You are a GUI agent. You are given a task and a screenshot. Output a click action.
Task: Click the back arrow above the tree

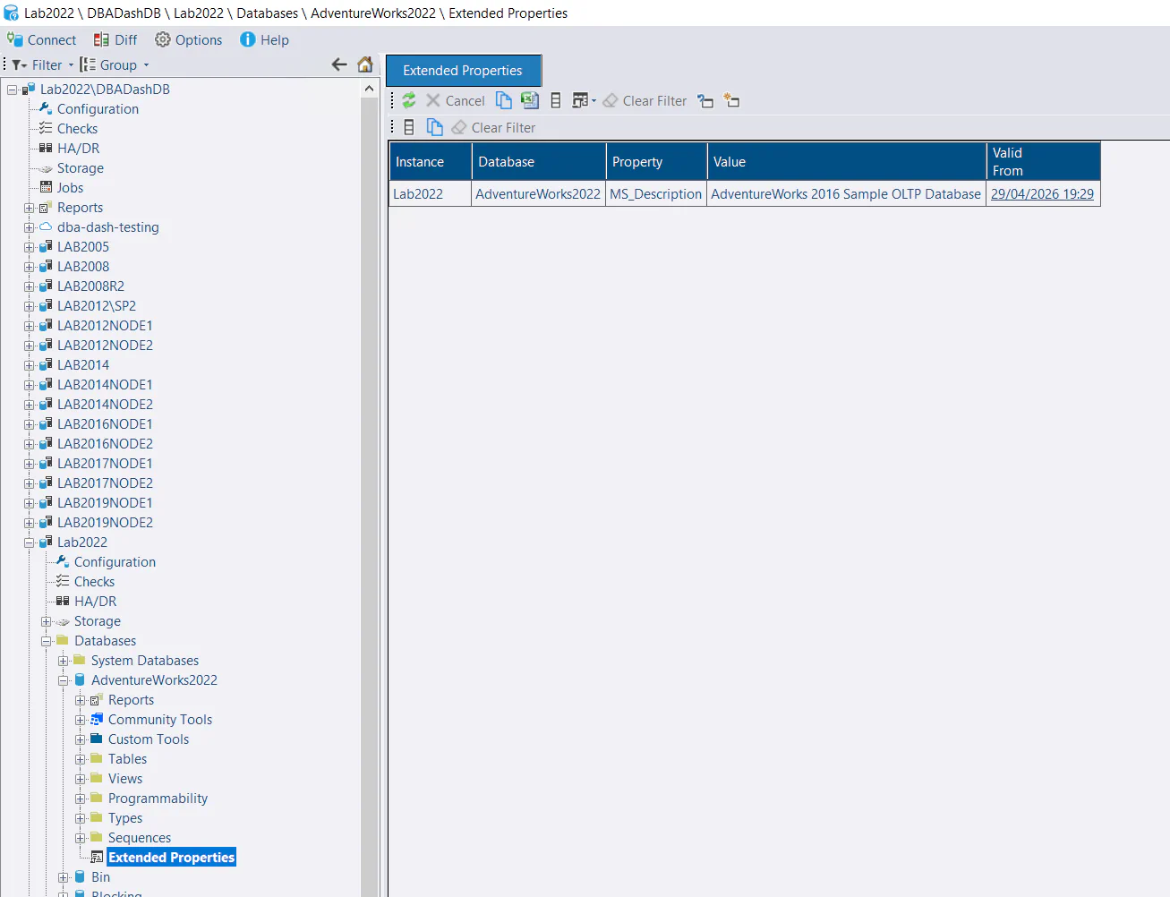point(339,64)
